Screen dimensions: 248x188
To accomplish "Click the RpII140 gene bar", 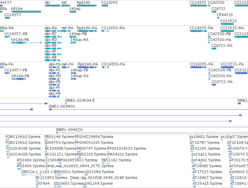I will (x=87, y=6).
